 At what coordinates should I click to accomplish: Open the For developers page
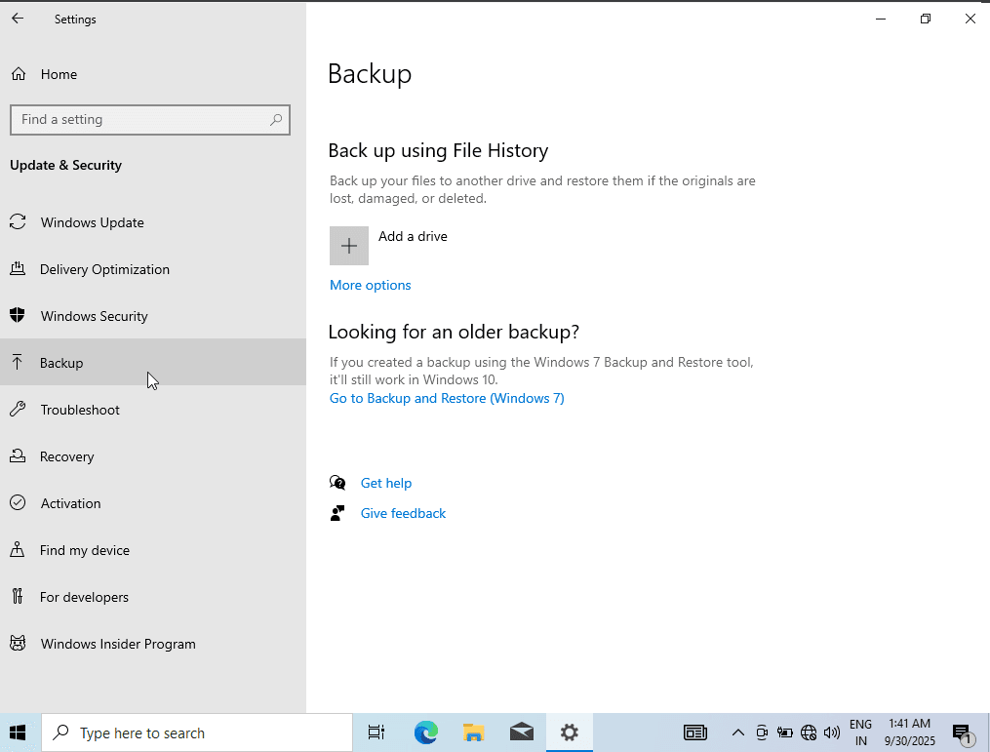(x=83, y=597)
